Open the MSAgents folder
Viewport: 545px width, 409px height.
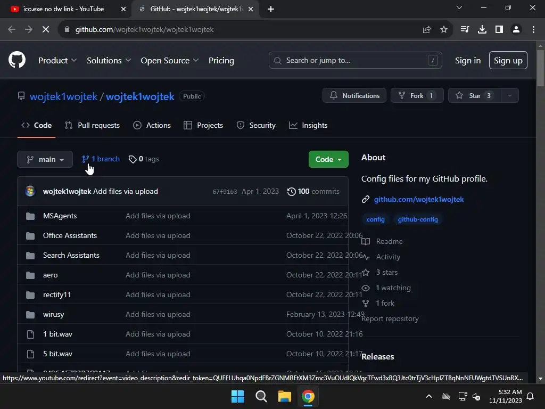[x=60, y=216]
